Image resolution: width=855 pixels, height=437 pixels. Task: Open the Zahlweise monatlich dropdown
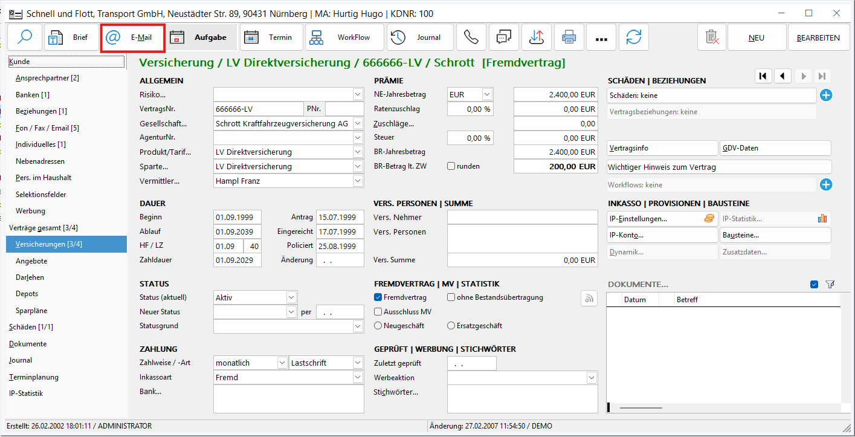[282, 363]
